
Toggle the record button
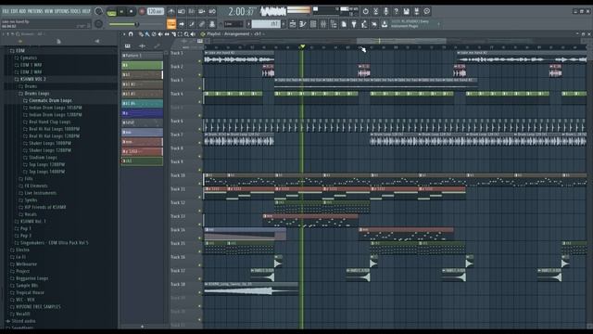point(142,12)
